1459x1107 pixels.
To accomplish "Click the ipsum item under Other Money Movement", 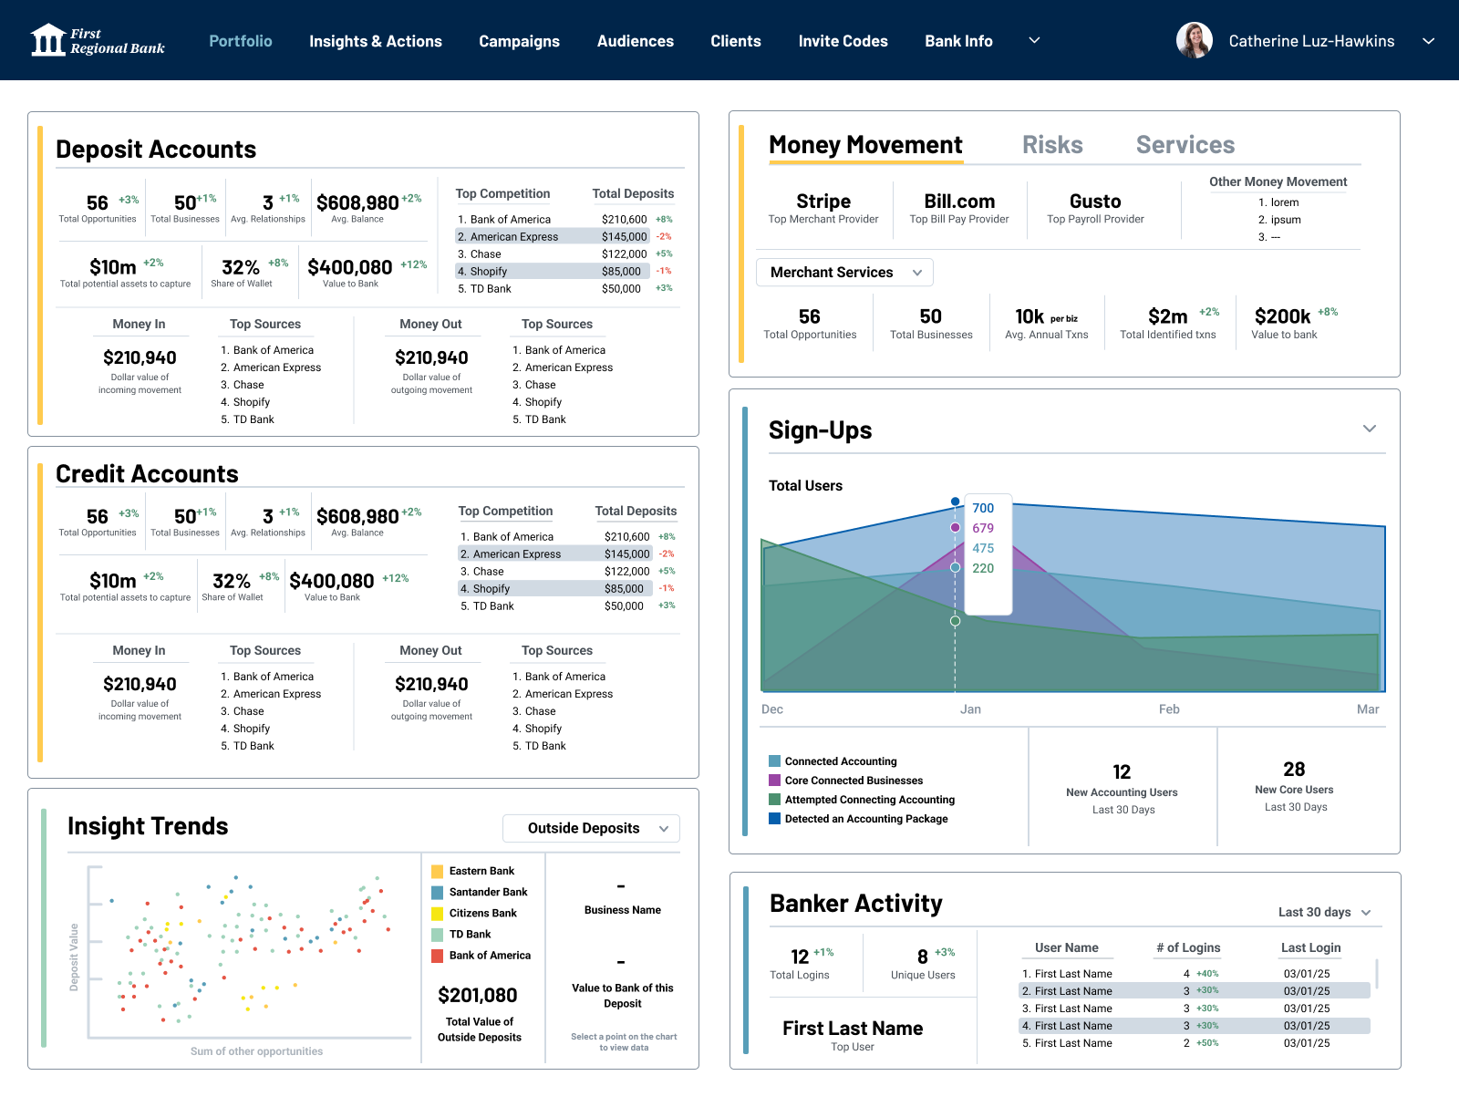I will click(1279, 220).
